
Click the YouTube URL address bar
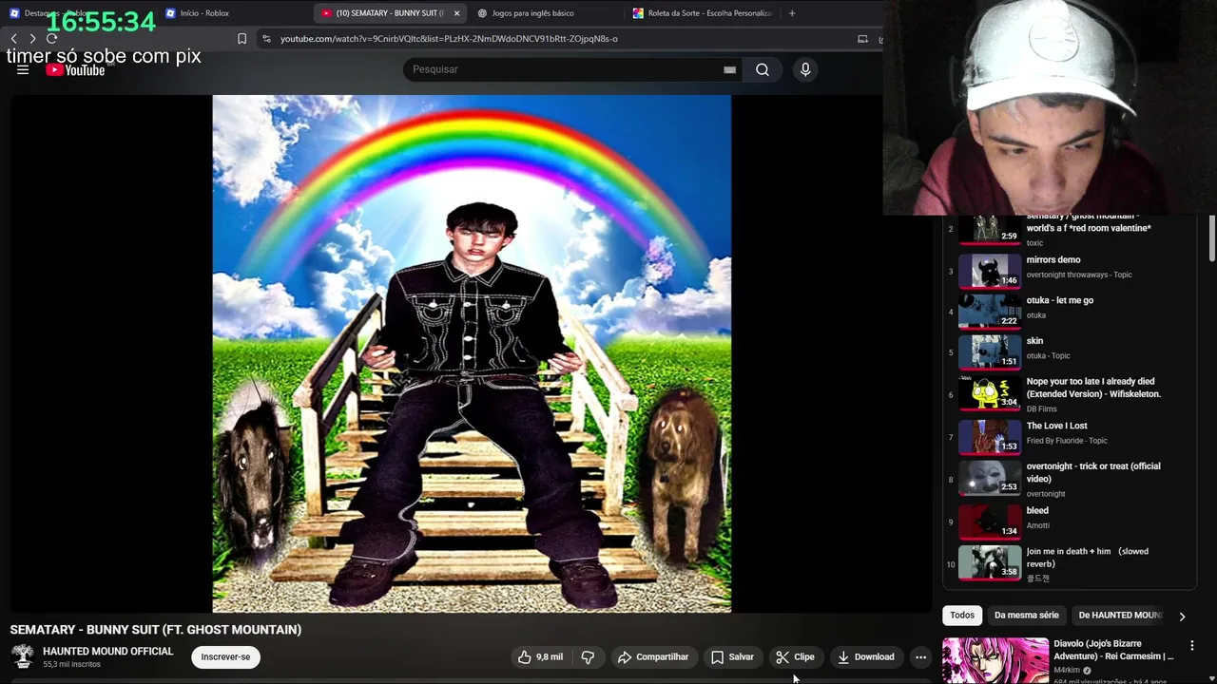449,39
